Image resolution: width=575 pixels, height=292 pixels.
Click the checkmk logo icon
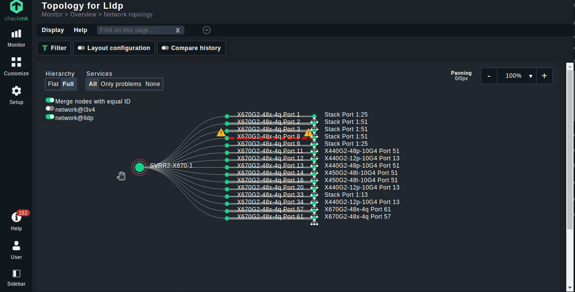16,7
